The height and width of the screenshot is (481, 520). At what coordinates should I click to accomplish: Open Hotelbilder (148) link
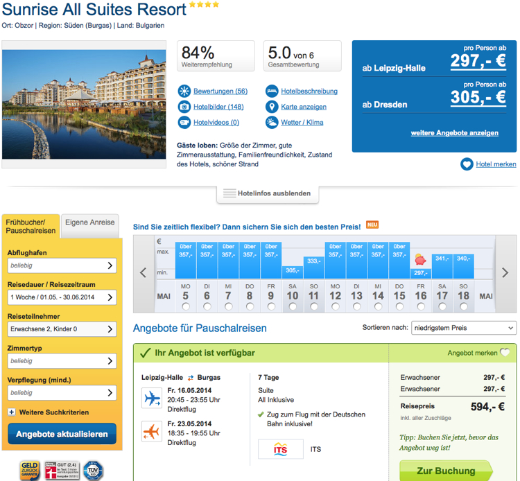pyautogui.click(x=218, y=107)
